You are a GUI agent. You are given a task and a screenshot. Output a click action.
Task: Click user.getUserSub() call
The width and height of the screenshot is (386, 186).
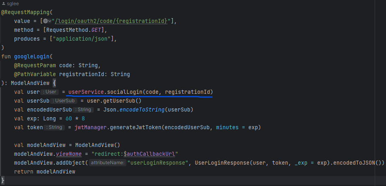tap(114, 101)
